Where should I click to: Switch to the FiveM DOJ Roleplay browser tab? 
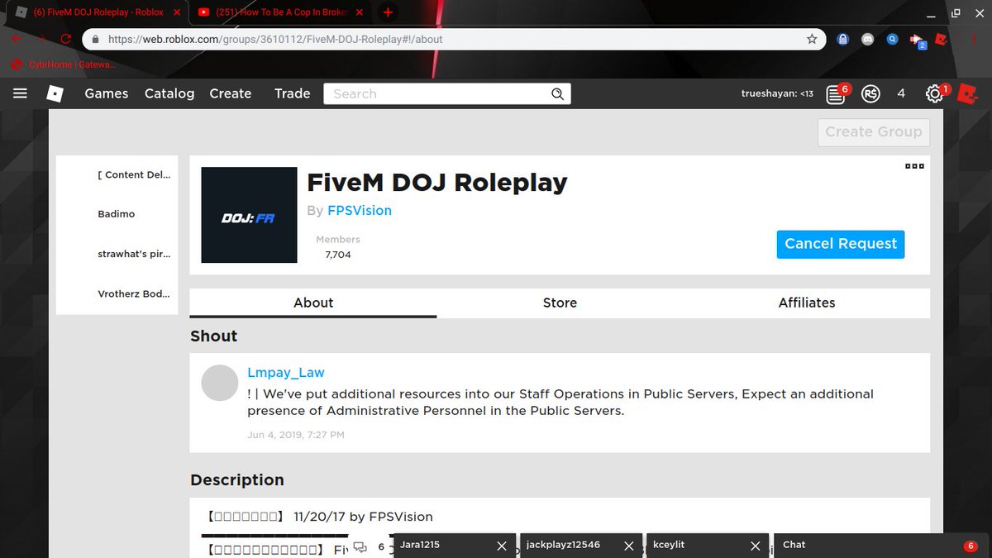coord(98,12)
